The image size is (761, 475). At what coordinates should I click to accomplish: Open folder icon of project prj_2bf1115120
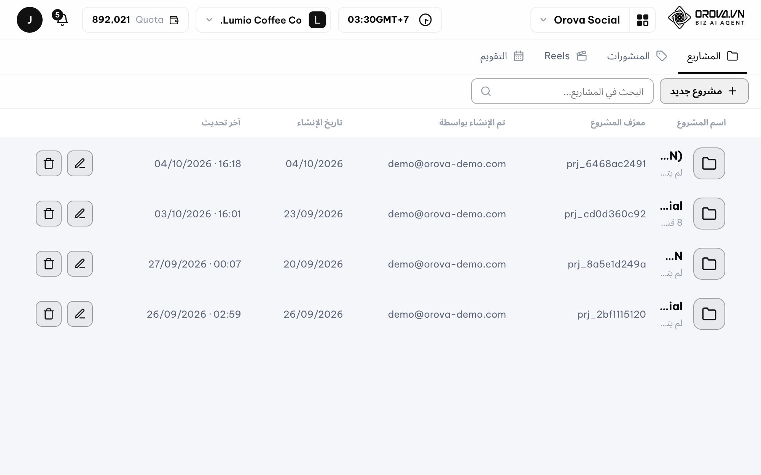click(709, 314)
